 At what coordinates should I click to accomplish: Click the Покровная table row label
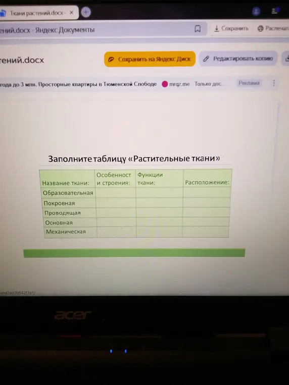point(59,203)
